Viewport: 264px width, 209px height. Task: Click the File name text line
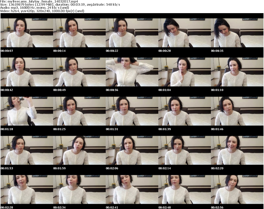(x=39, y=2)
